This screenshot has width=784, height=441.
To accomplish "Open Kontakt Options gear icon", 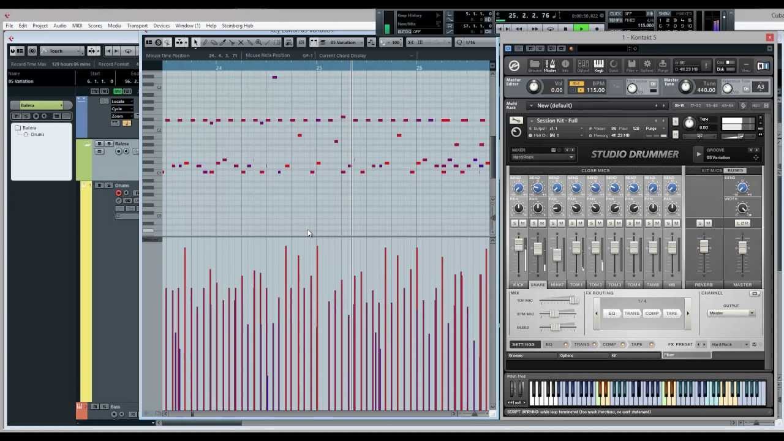I will (647, 66).
